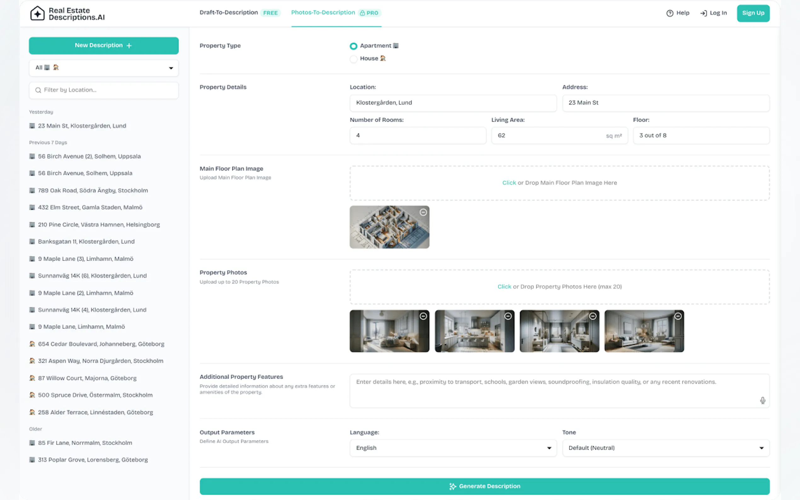Switch to the Draft-To-Description tab
800x500 pixels.
[x=229, y=13]
